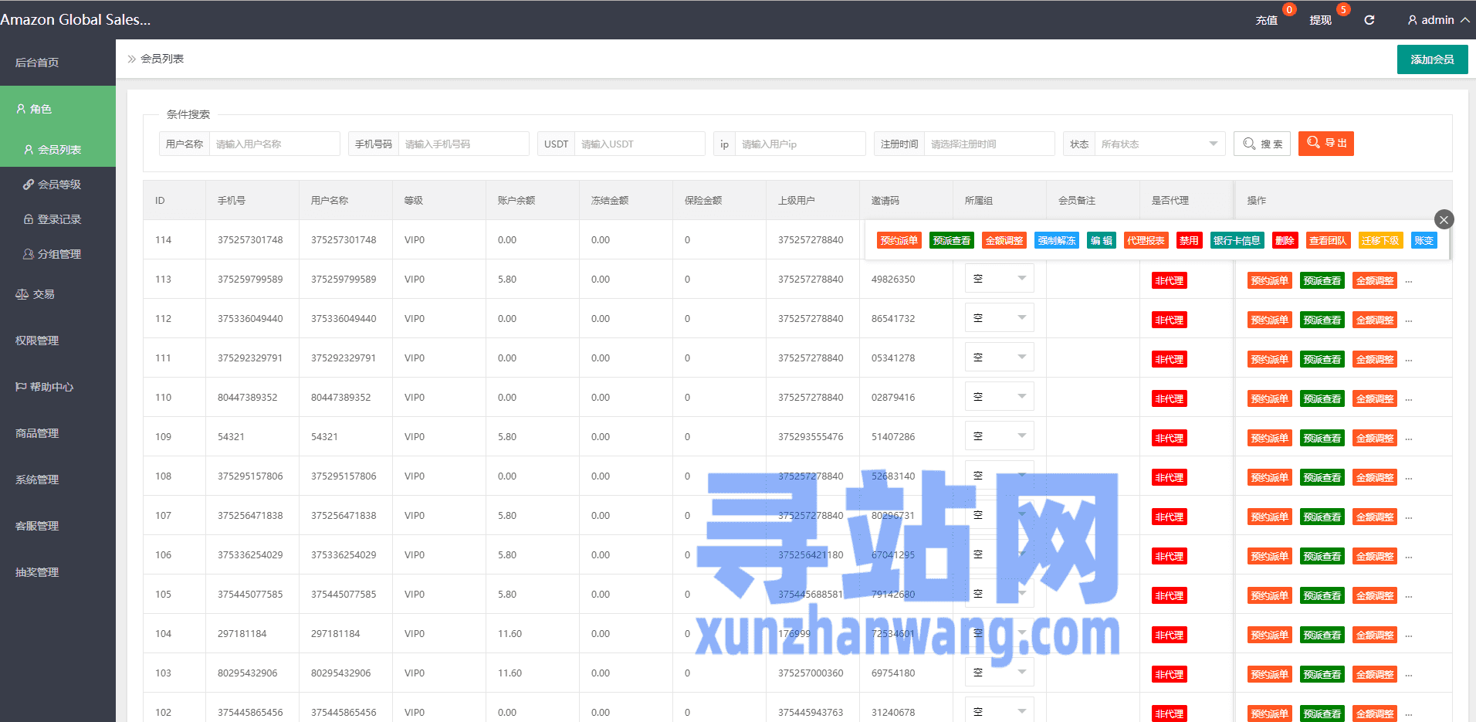
Task: Click 银行卡信息 in the popup actions
Action: tap(1237, 240)
